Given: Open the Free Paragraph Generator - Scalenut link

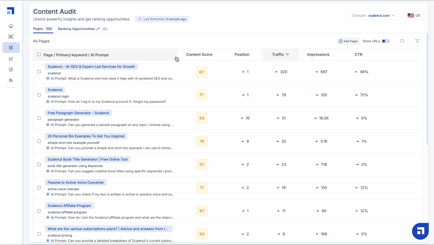Looking at the screenshot, I should click(x=78, y=113).
